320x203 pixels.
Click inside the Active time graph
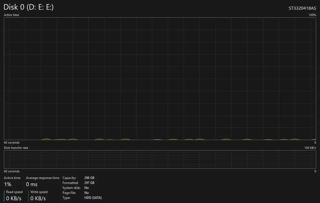(x=160, y=78)
